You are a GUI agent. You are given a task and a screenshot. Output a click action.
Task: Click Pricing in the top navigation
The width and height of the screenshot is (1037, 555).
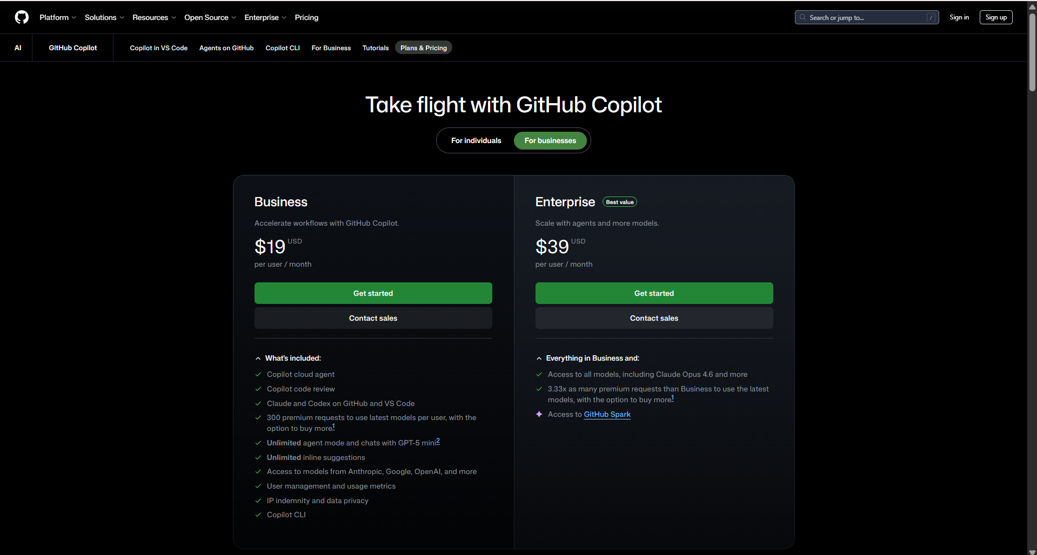306,17
